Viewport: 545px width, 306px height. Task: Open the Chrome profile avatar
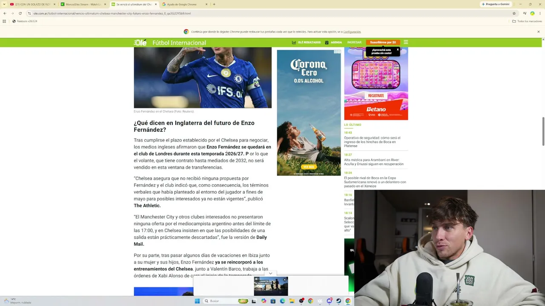tap(532, 13)
